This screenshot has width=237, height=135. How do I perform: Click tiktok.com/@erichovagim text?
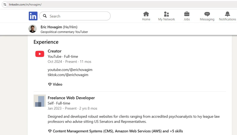[x=68, y=75]
